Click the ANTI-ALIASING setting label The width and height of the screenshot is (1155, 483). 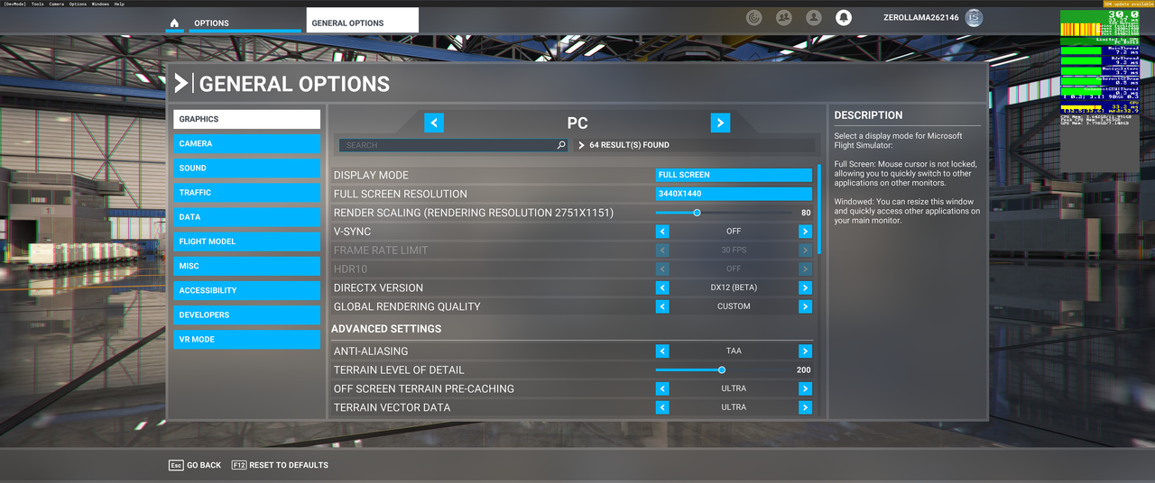tap(371, 351)
